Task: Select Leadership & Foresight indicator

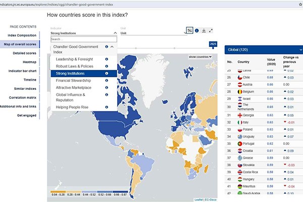Action: click(x=74, y=59)
